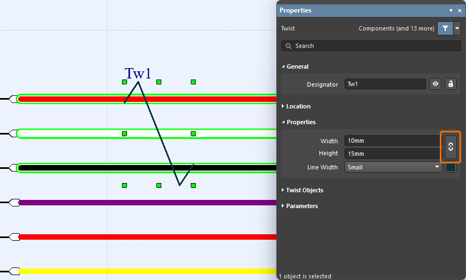Click the Search field in Properties panel
466x280 pixels.
[371, 46]
